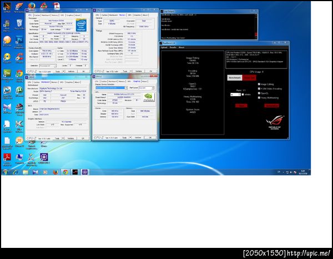The width and height of the screenshot is (333, 259).
Task: Click the taskbar clock and date
Action: [303, 172]
